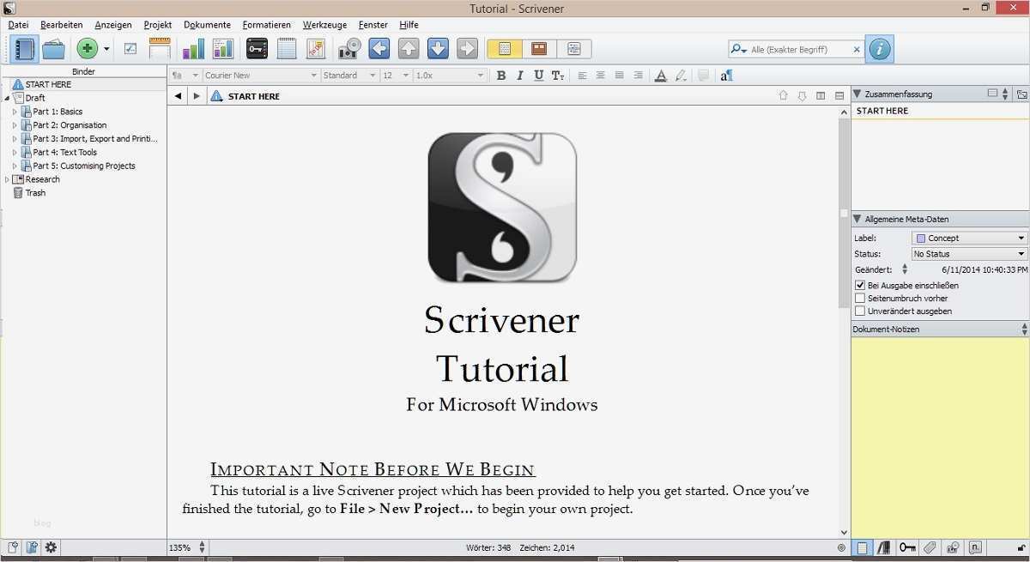Screen dimensions: 1030x562
Task: Open the Keywords HUD panel
Action: [x=256, y=49]
